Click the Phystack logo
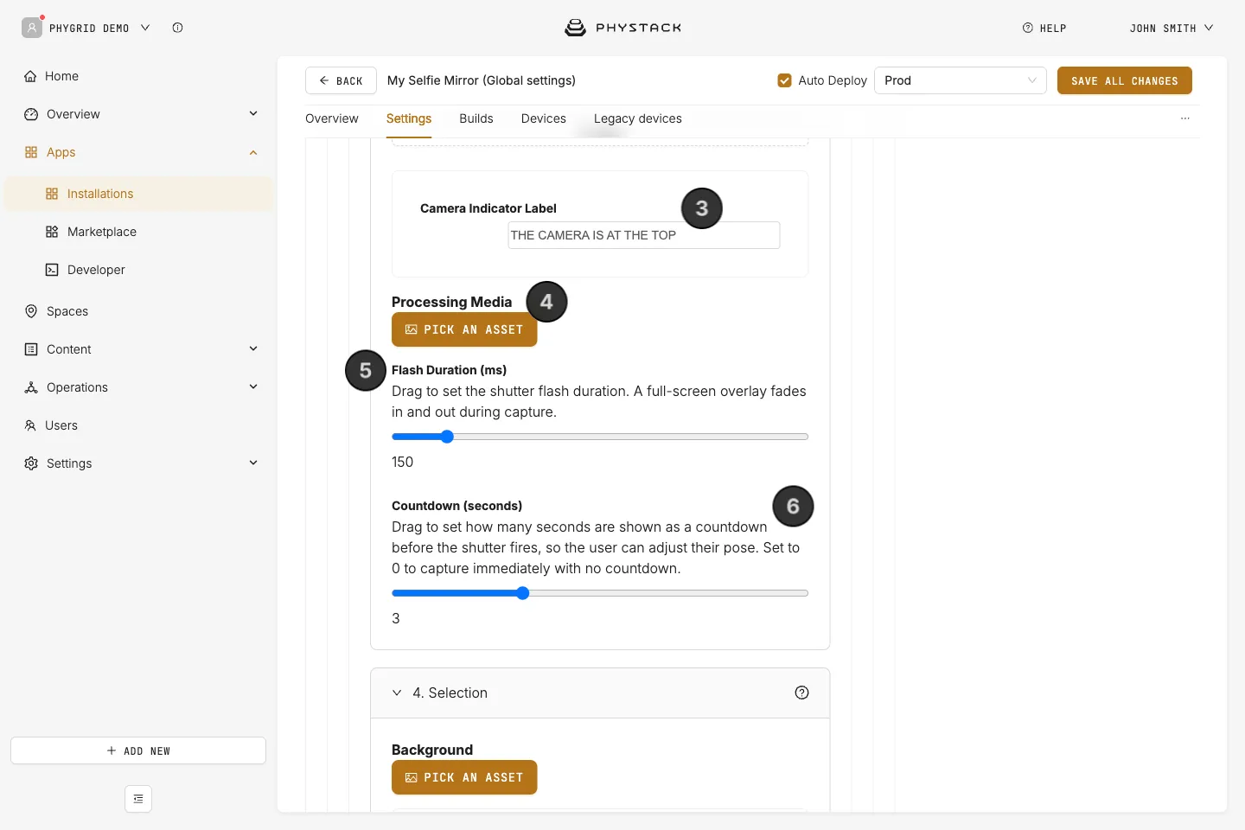 pyautogui.click(x=622, y=28)
